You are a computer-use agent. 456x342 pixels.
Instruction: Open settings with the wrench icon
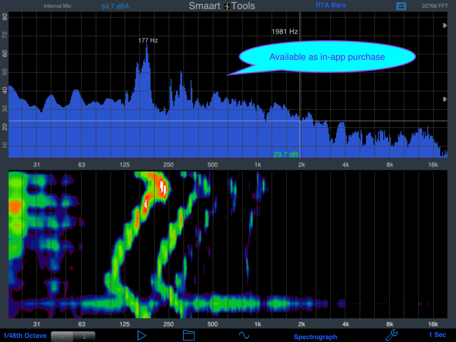click(392, 335)
